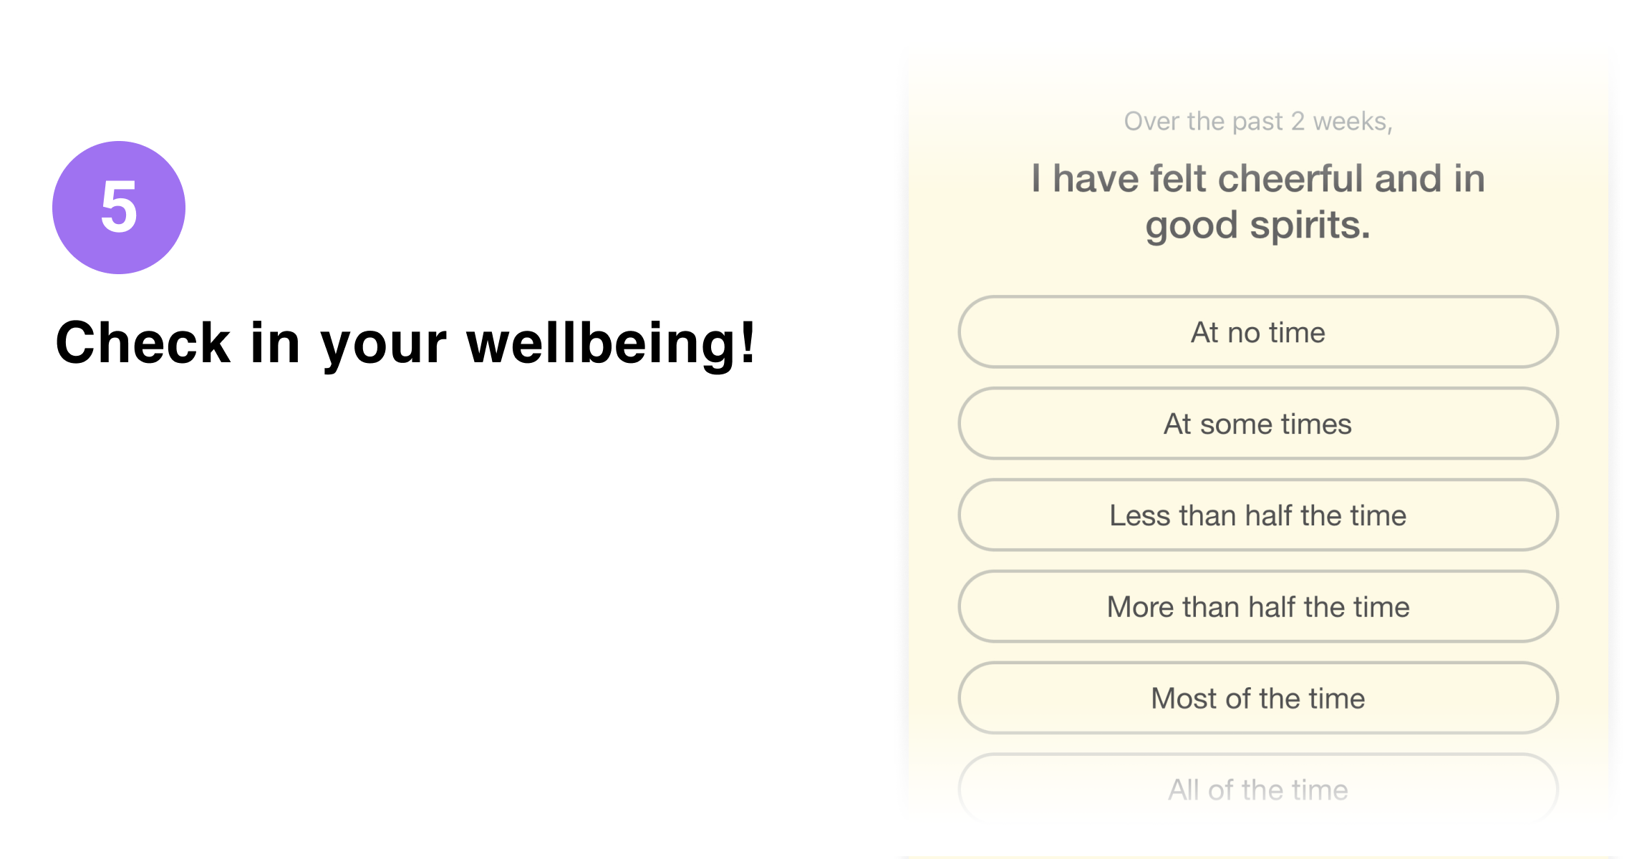1647x859 pixels.
Task: Click the 'good spirits.' line of the question
Action: 1257,225
